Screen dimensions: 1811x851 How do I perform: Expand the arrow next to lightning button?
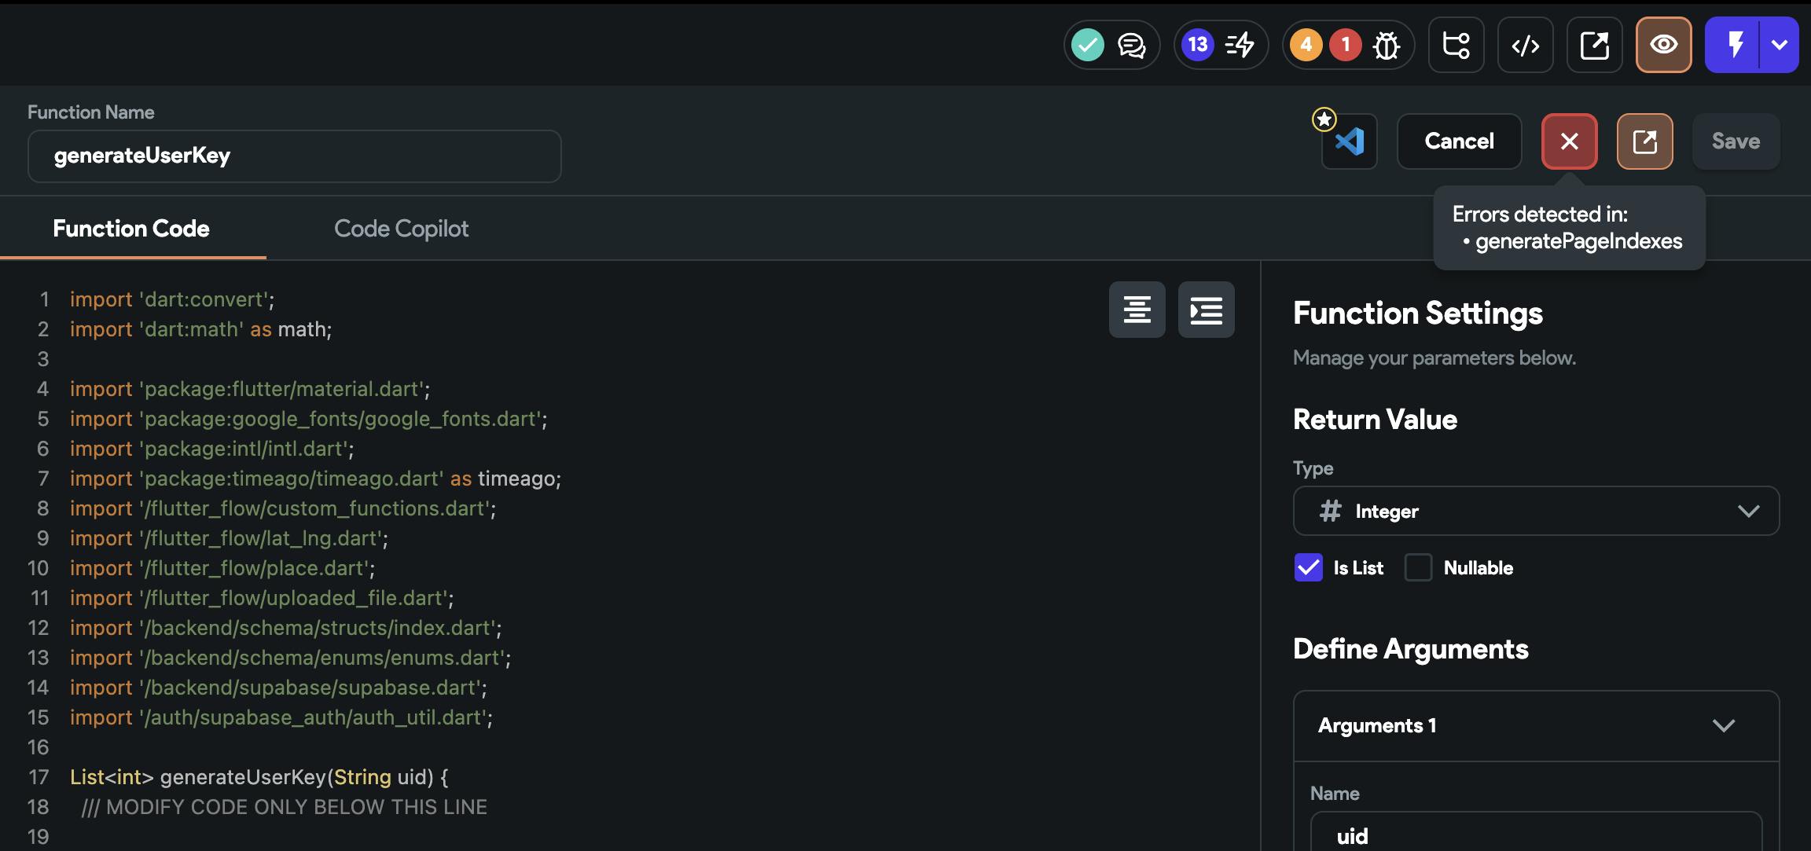[1780, 45]
